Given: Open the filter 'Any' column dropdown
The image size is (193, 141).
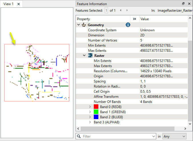Looking at the screenshot, I should (174, 136).
